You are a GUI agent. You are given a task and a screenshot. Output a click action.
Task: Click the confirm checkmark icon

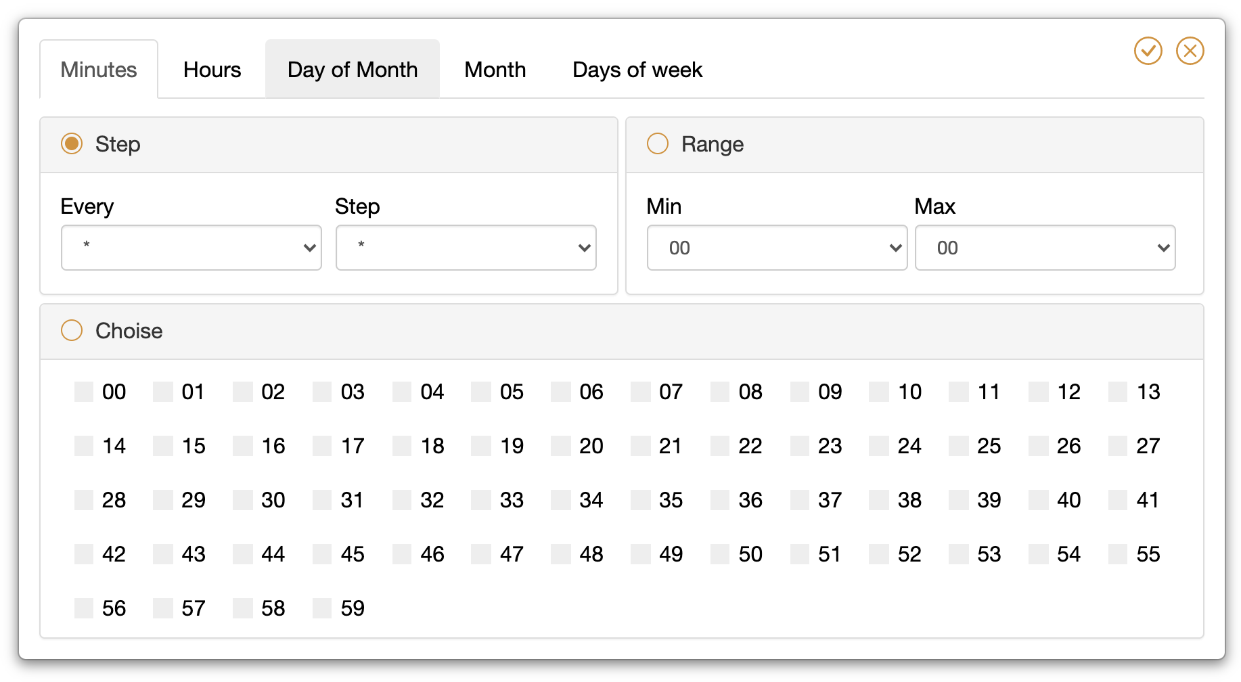tap(1148, 51)
